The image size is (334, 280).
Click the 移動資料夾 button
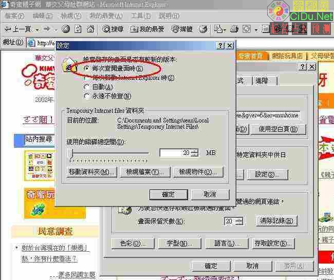[x=91, y=172]
